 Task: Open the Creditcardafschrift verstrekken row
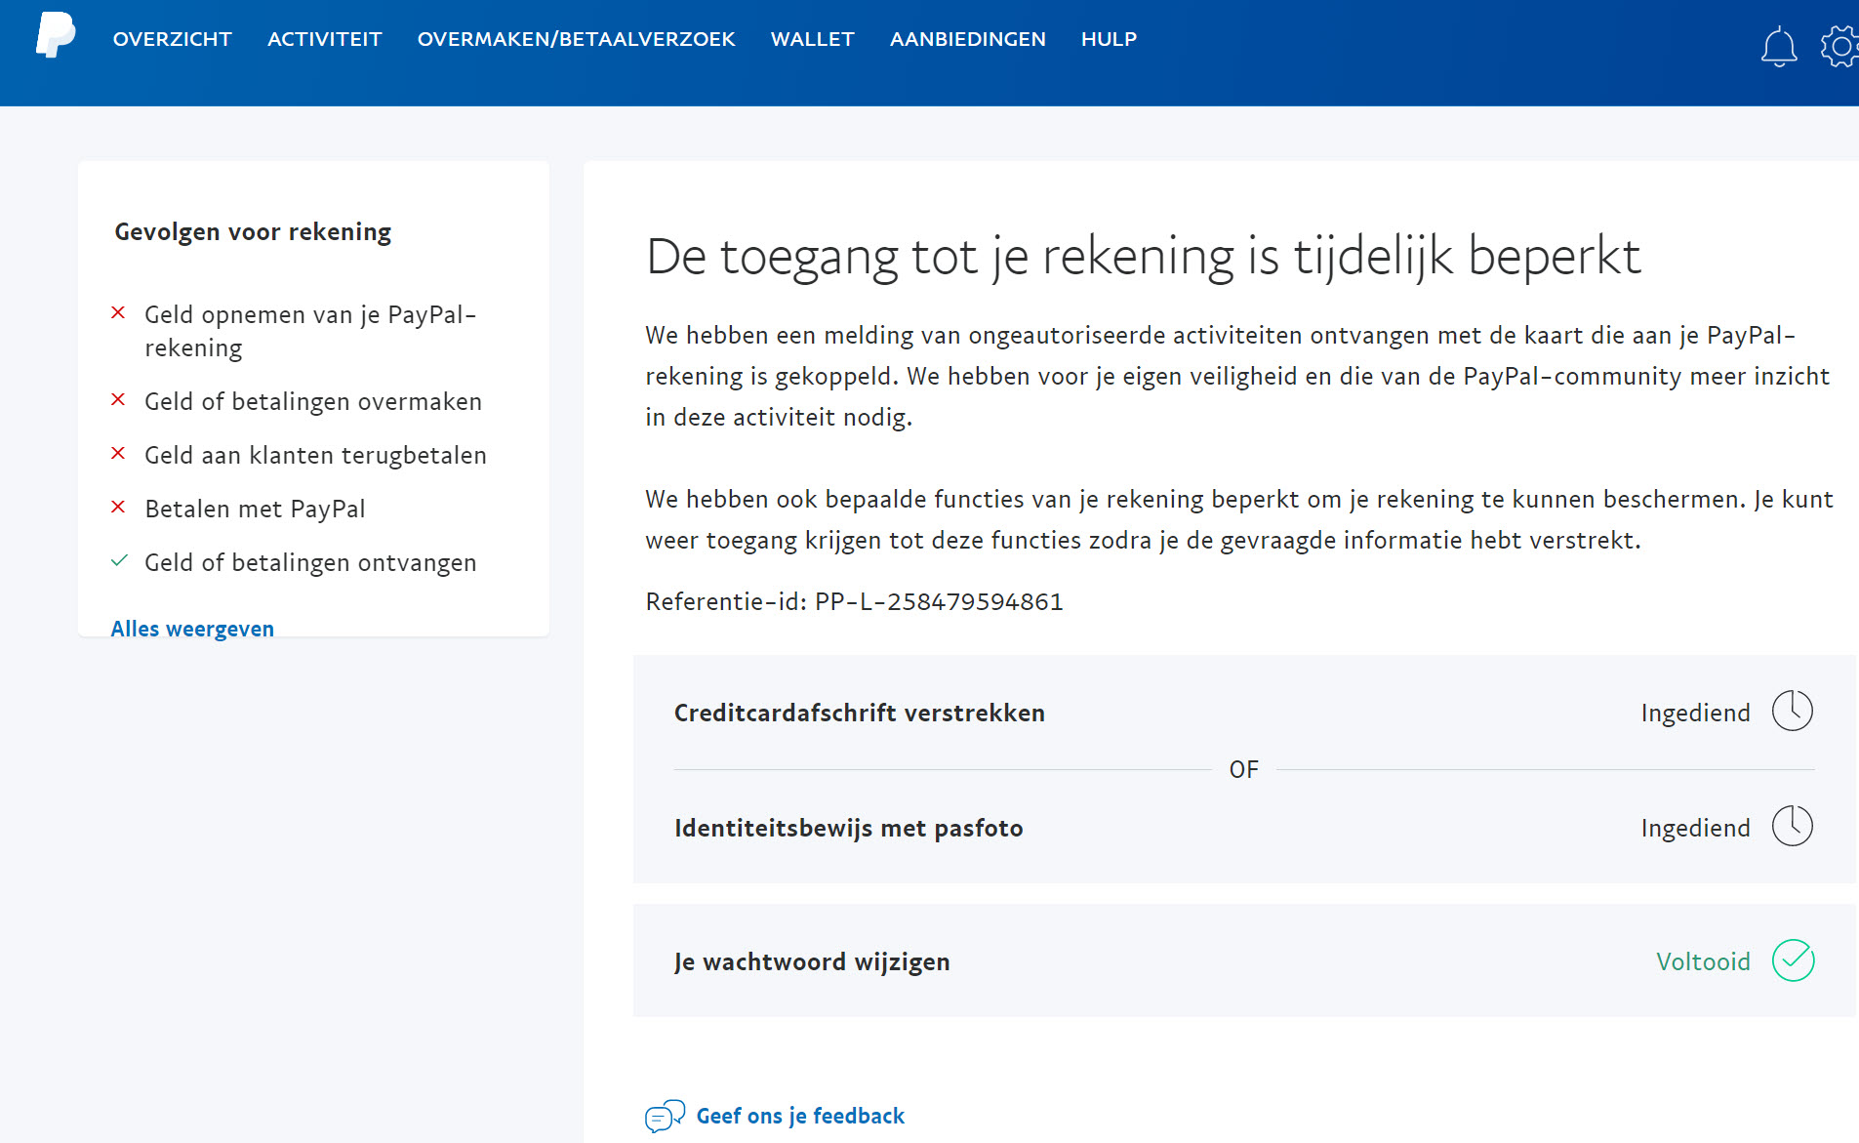pyautogui.click(x=859, y=713)
